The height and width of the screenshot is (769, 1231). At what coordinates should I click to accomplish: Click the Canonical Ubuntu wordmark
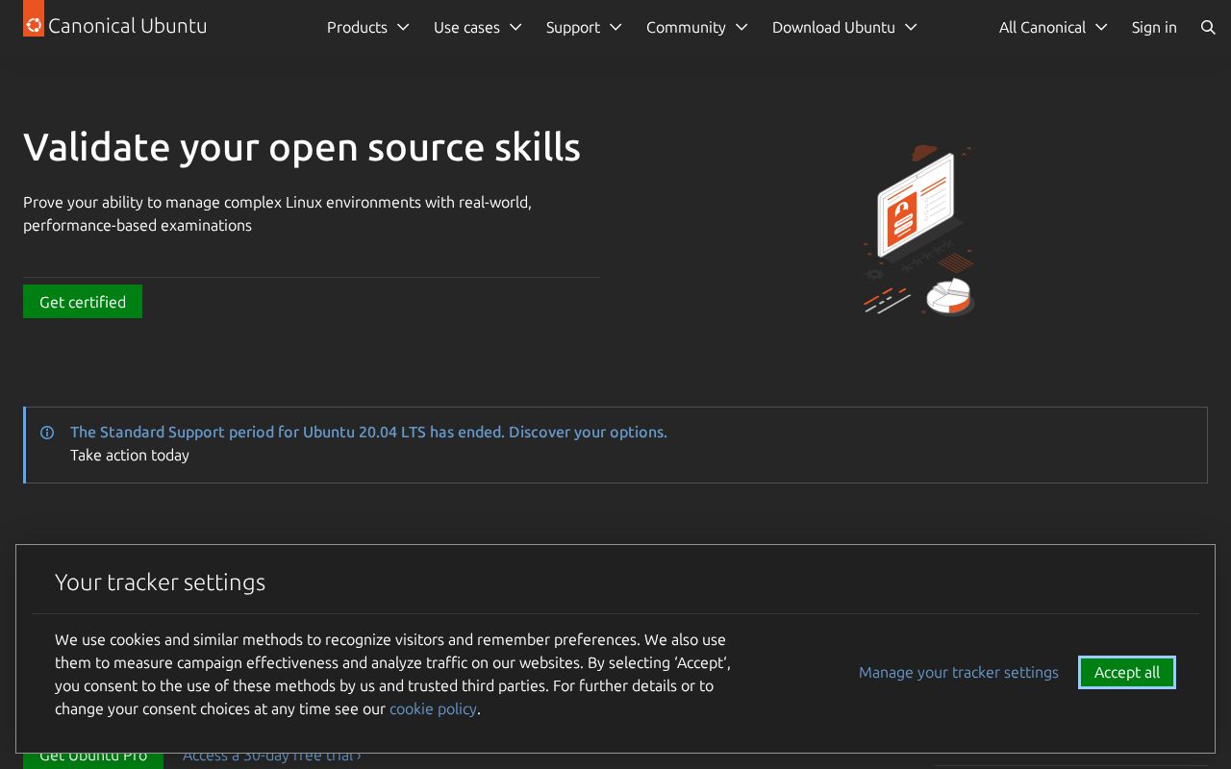click(128, 26)
